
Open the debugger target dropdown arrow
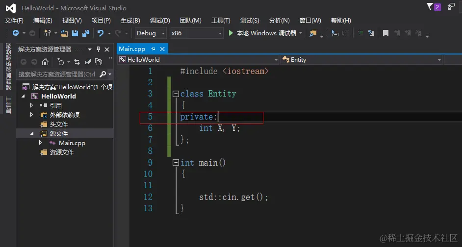point(301,33)
